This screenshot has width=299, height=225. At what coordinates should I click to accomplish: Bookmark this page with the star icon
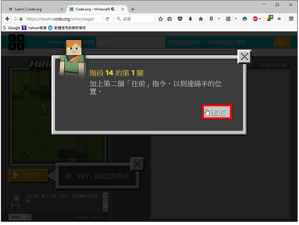pos(160,19)
